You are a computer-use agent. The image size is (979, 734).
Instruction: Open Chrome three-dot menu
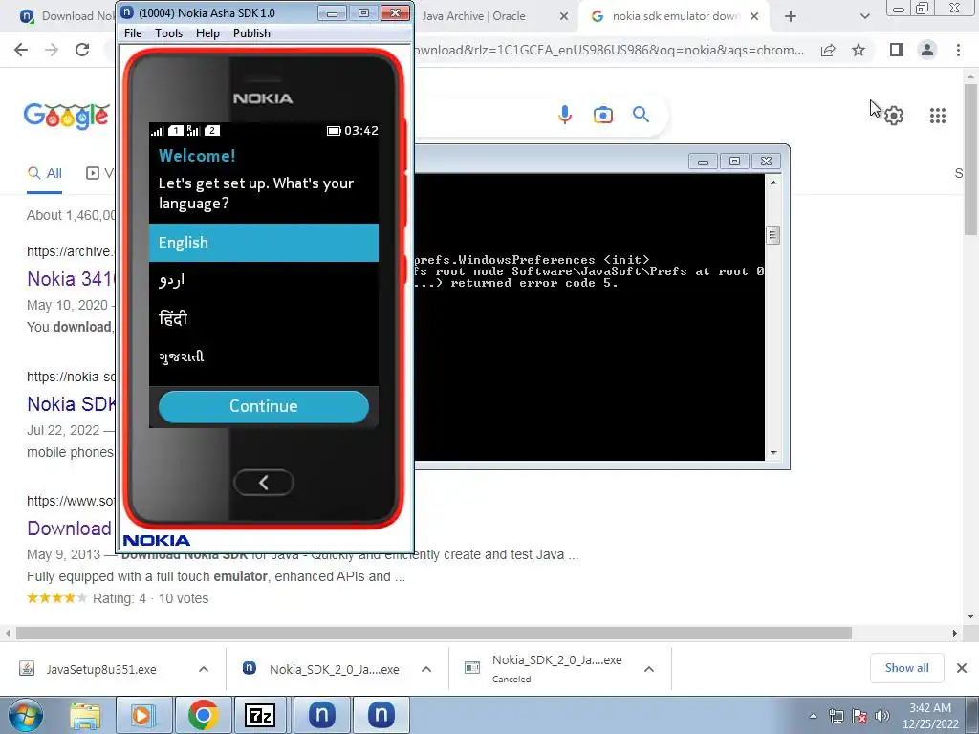point(958,50)
